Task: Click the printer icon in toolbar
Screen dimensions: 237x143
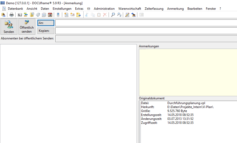Action: 12,15
